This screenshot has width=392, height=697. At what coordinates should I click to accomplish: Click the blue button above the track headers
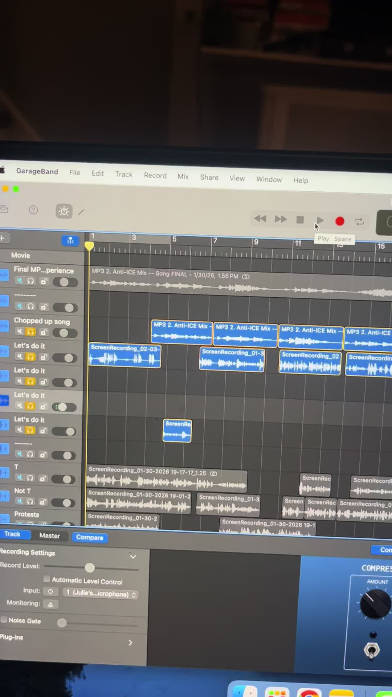click(x=70, y=240)
